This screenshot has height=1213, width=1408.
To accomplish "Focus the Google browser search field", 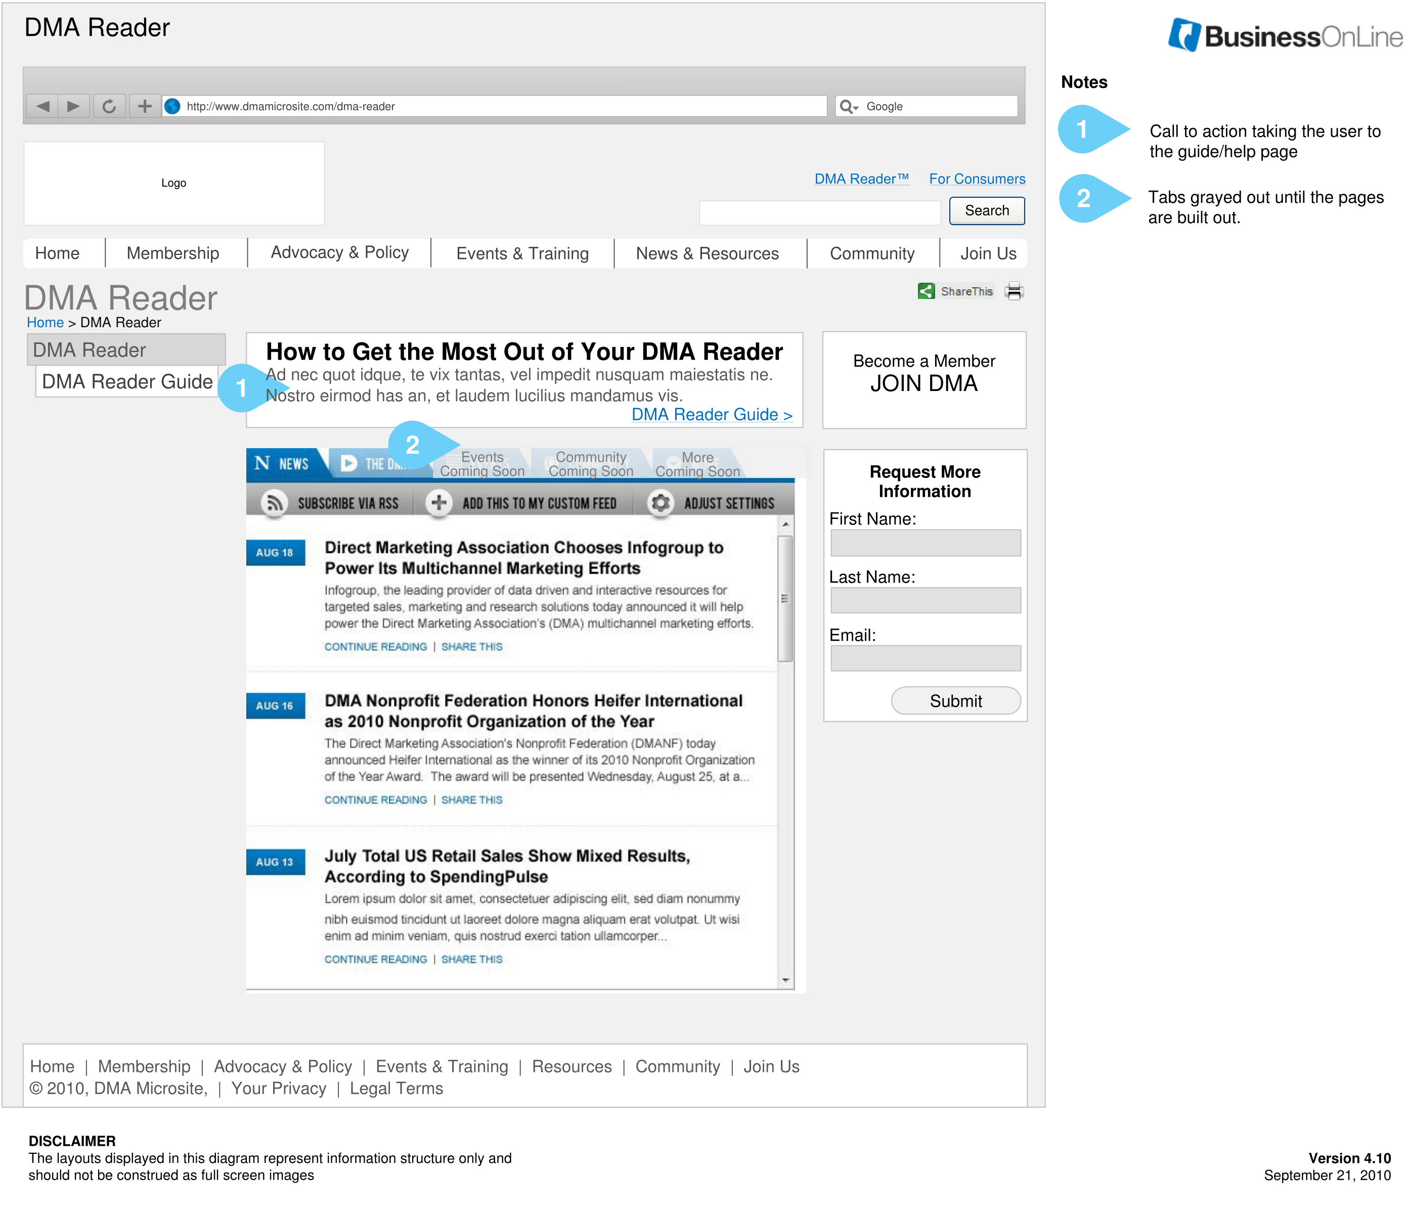I will 926,106.
